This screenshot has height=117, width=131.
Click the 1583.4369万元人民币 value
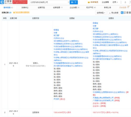62,113
